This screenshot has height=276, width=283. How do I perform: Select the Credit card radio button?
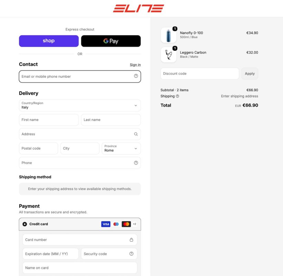coord(25,224)
